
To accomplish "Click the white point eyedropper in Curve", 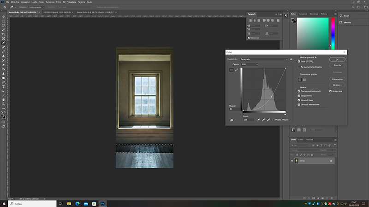I will (x=268, y=120).
